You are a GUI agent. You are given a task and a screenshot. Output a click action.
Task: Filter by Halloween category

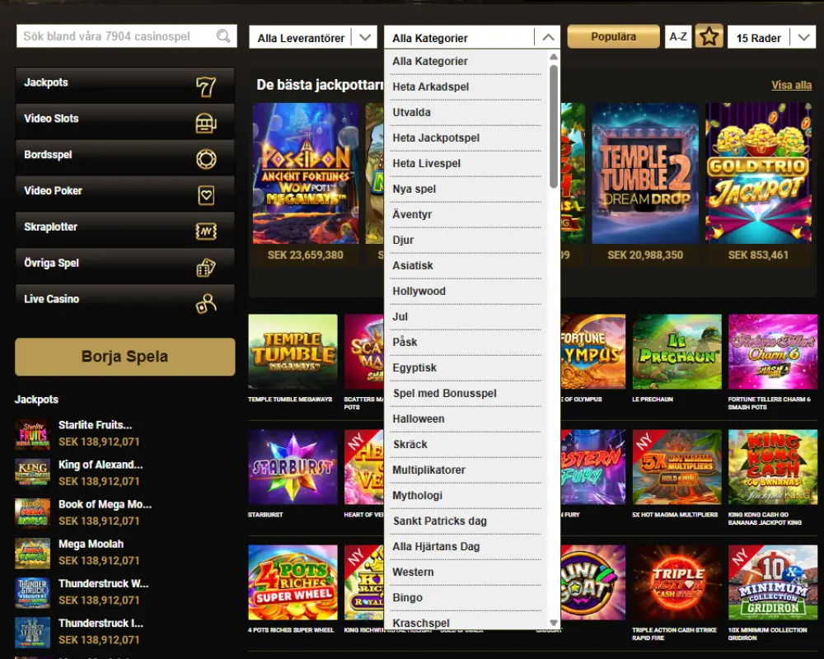[466, 418]
